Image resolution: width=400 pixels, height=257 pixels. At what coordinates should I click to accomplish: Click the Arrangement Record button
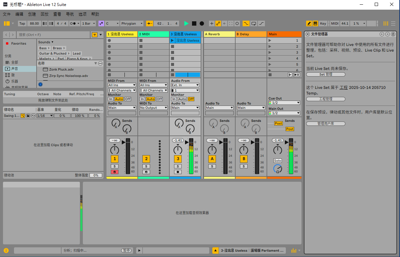[202, 23]
